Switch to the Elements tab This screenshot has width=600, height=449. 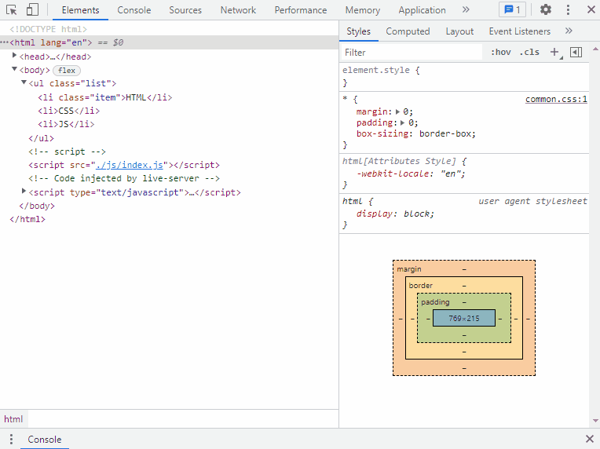(x=80, y=10)
